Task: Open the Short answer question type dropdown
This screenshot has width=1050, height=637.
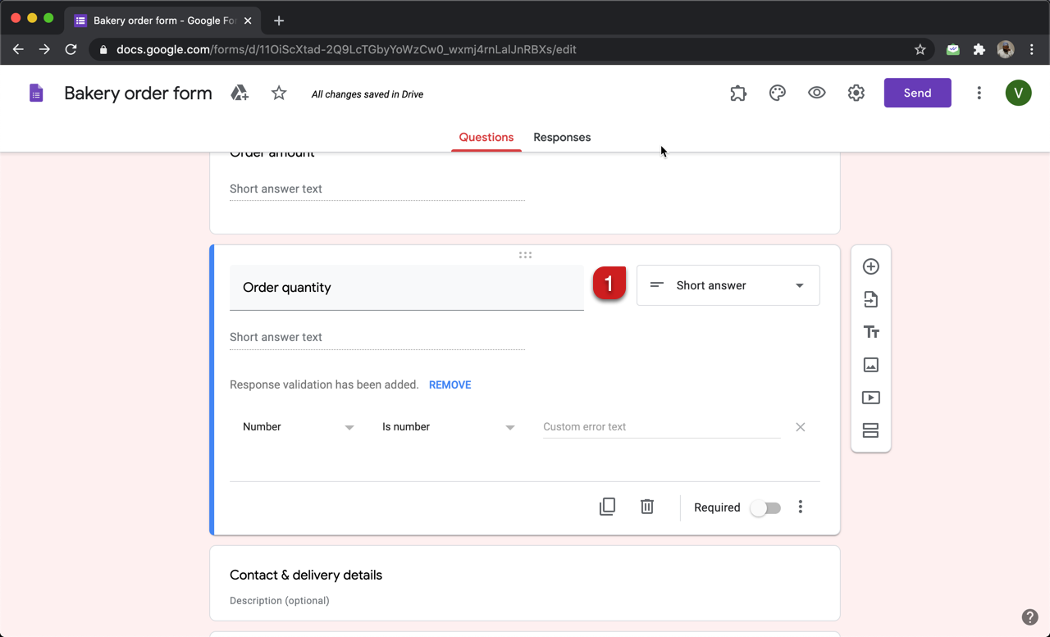Action: tap(728, 284)
